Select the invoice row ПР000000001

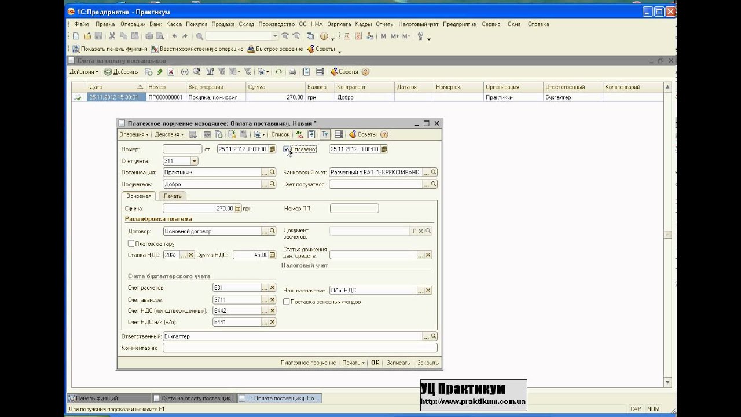[366, 97]
